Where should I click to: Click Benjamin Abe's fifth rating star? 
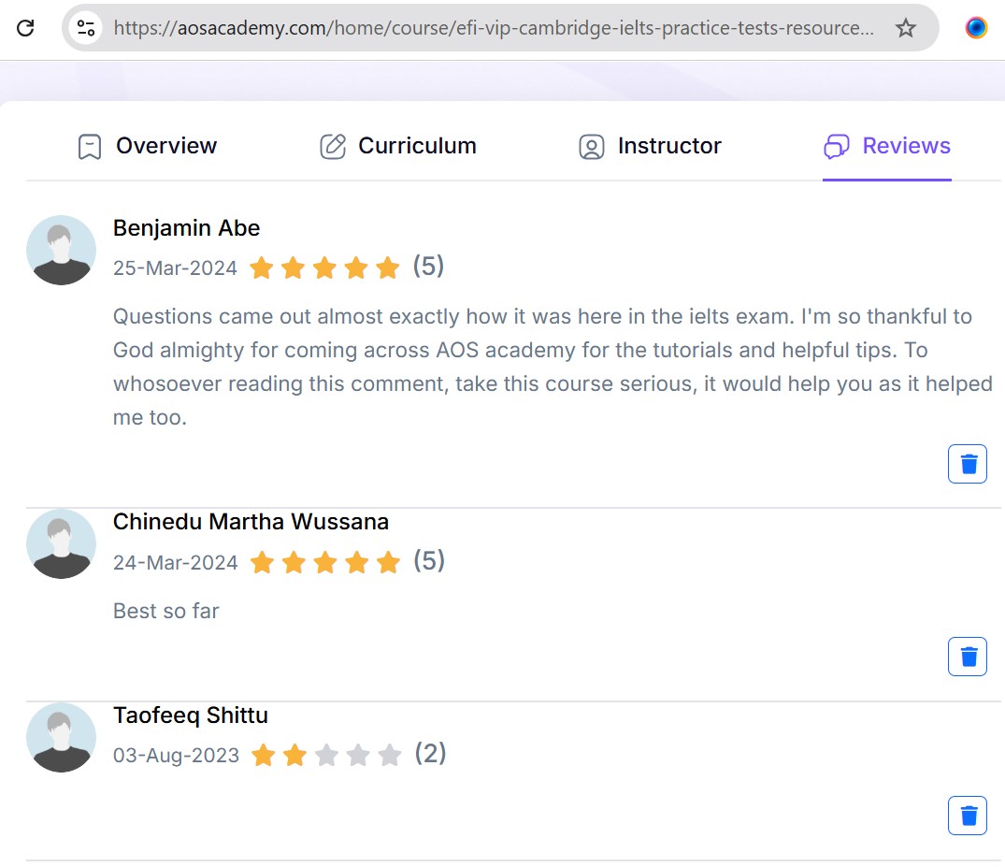(388, 268)
